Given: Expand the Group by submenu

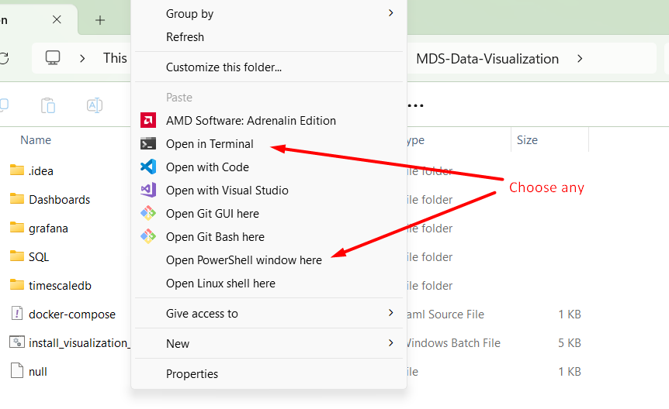Looking at the screenshot, I should 390,13.
